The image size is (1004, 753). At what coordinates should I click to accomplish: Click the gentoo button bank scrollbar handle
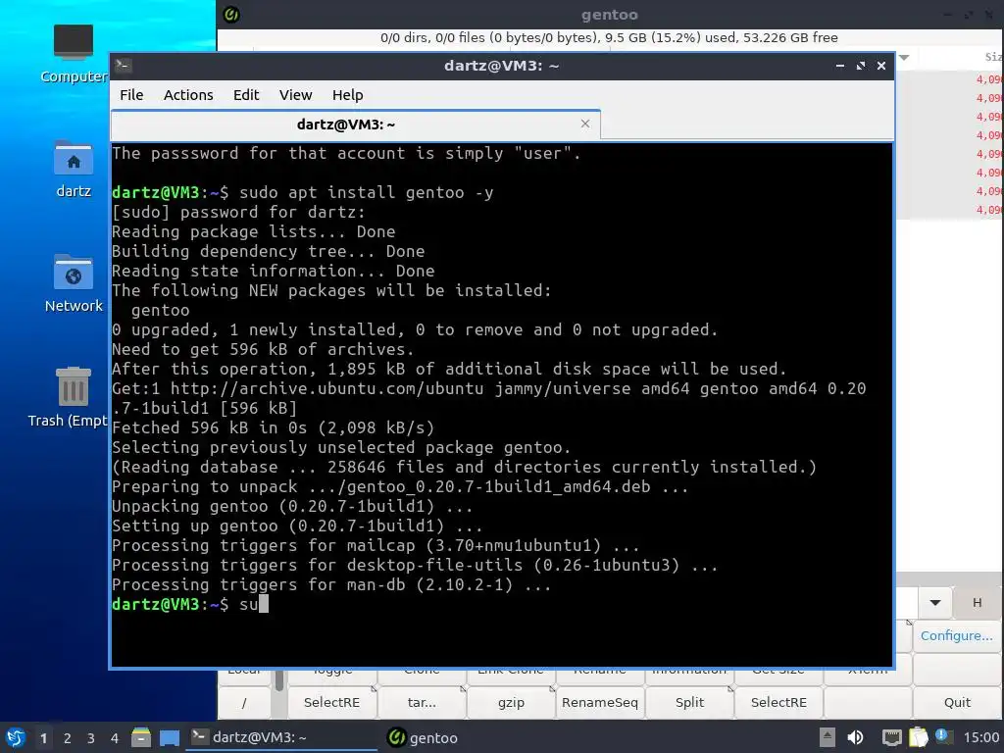[x=279, y=680]
